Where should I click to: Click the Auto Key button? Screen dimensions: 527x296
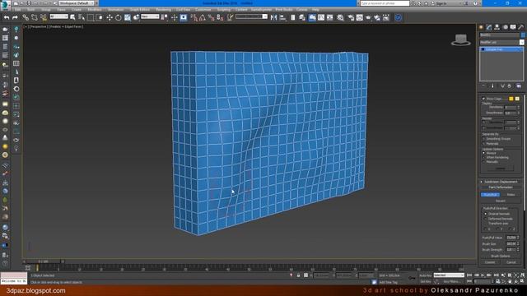[x=425, y=275]
